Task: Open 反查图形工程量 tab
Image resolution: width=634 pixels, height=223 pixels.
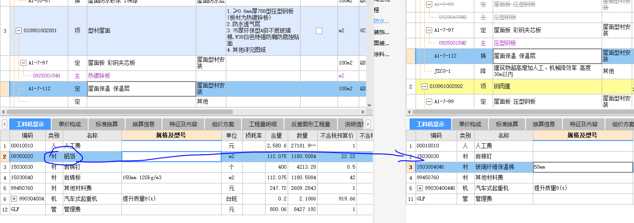Action: [x=310, y=124]
